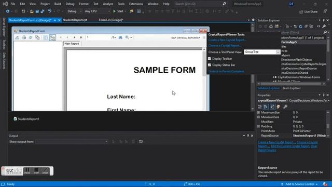Click the Events lightning icon in Properties
Image resolution: width=332 pixels, height=187 pixels.
[278, 106]
